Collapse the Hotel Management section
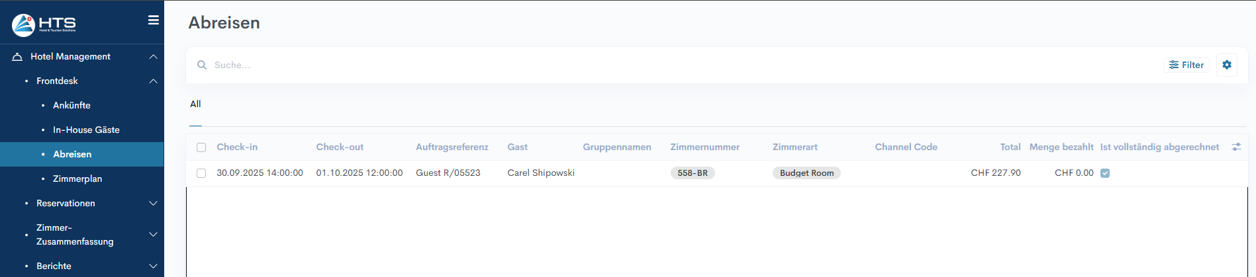 [153, 57]
